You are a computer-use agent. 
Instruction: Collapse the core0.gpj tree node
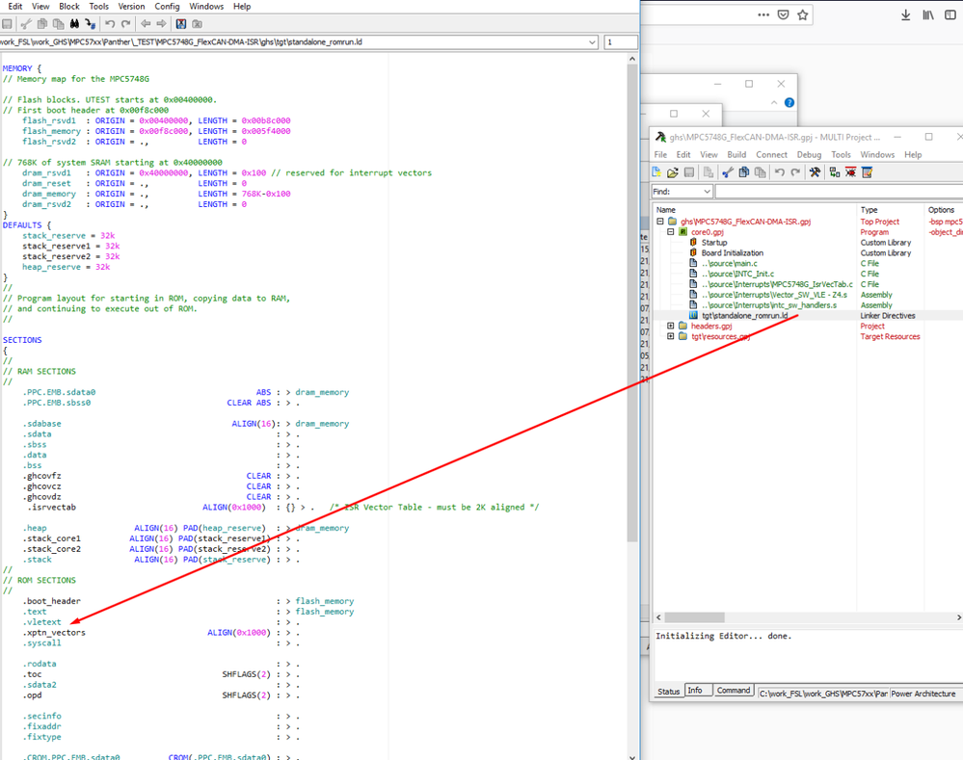[x=671, y=232]
